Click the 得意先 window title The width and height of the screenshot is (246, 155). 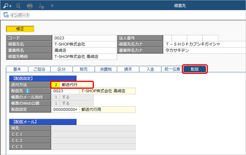point(180,6)
